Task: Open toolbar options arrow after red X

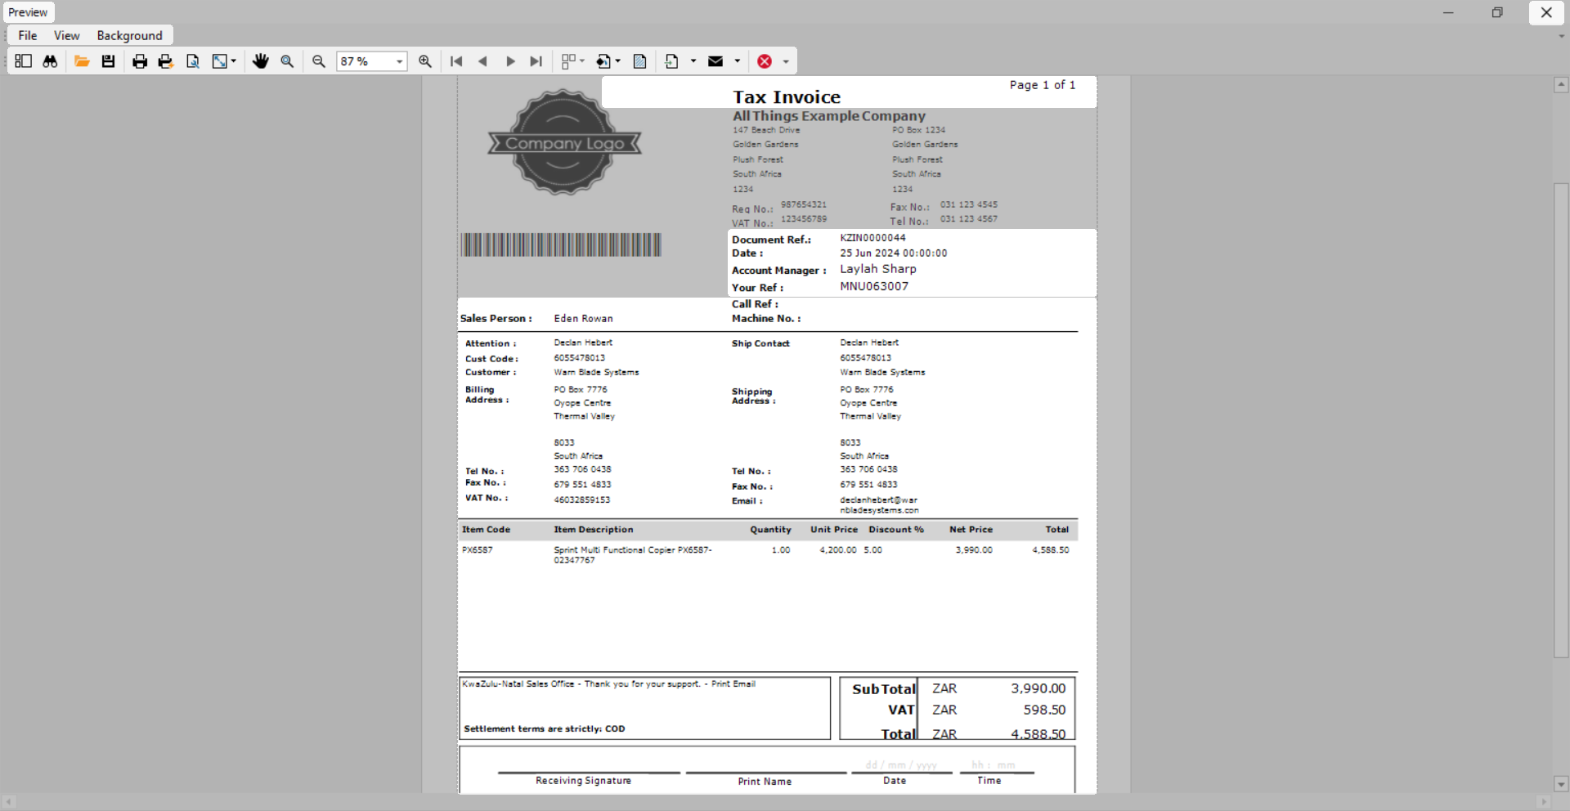Action: tap(786, 61)
